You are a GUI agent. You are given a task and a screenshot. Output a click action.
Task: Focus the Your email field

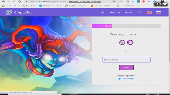tap(126, 60)
